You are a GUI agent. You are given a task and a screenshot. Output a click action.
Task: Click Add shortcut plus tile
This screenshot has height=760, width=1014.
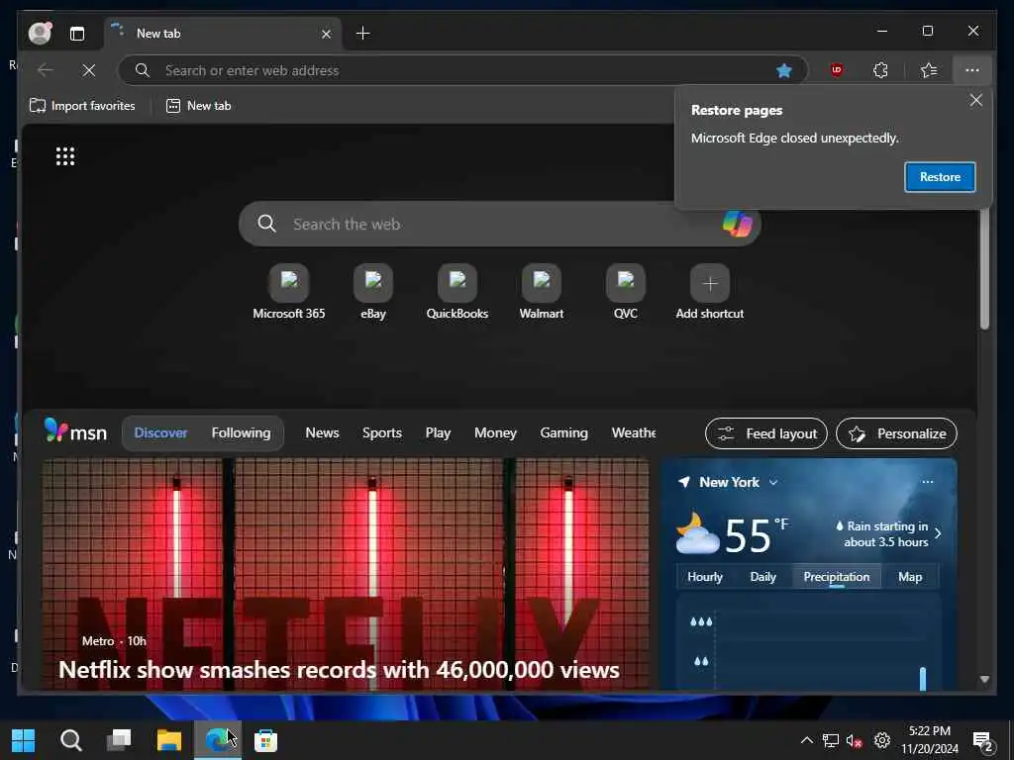[709, 293]
